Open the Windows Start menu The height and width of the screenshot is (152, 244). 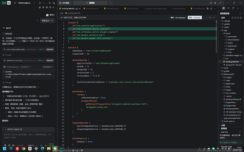click(5, 148)
